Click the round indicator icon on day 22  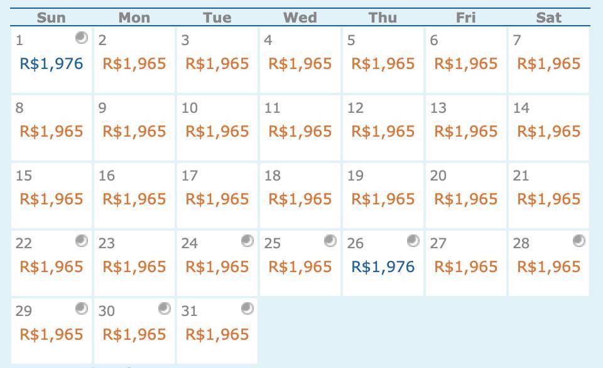pyautogui.click(x=82, y=241)
